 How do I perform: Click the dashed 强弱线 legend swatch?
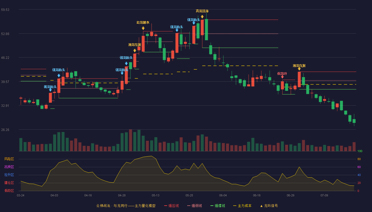tap(189, 206)
